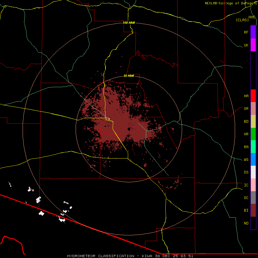Click the BD yellow legend swatch
258x258 pixels.
pos(253,122)
